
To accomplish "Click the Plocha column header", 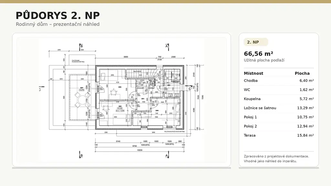I will [x=302, y=73].
